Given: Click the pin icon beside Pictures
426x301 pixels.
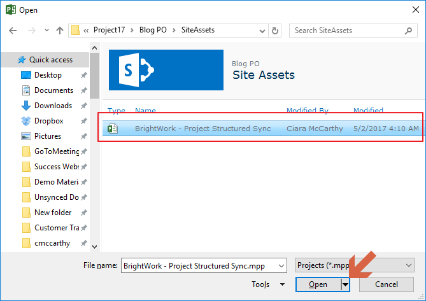Looking at the screenshot, I should 84,136.
